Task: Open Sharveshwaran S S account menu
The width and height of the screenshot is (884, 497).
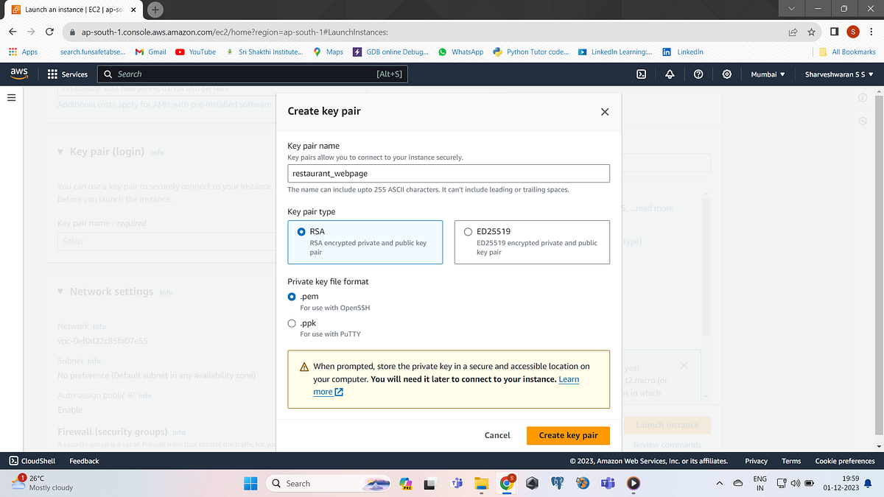Action: [839, 74]
